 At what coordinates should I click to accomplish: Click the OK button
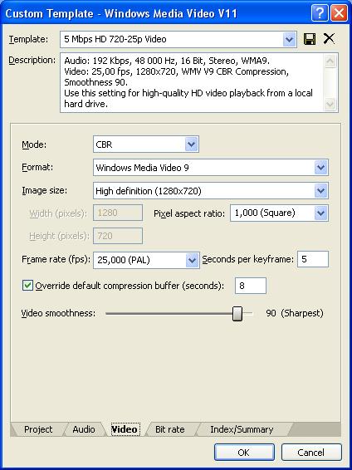[244, 453]
